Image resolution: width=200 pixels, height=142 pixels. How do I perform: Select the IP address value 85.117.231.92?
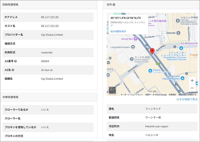(x=50, y=17)
